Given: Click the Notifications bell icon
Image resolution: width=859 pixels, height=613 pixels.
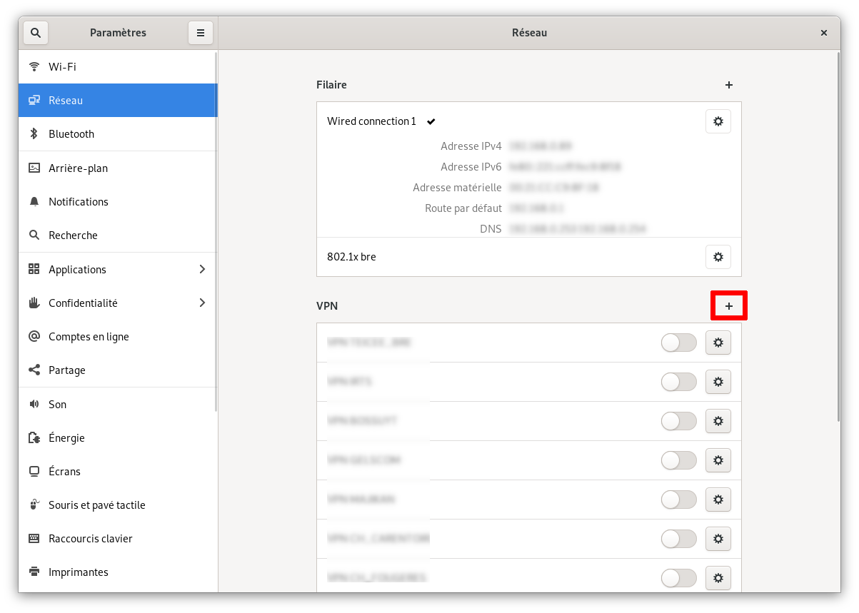Looking at the screenshot, I should [34, 202].
